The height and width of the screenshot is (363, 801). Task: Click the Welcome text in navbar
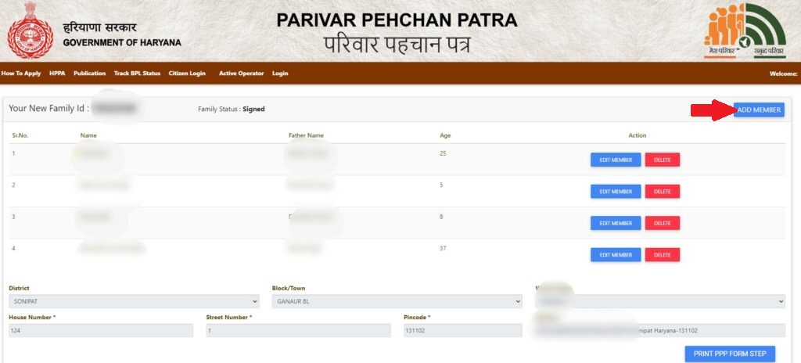pyautogui.click(x=783, y=74)
